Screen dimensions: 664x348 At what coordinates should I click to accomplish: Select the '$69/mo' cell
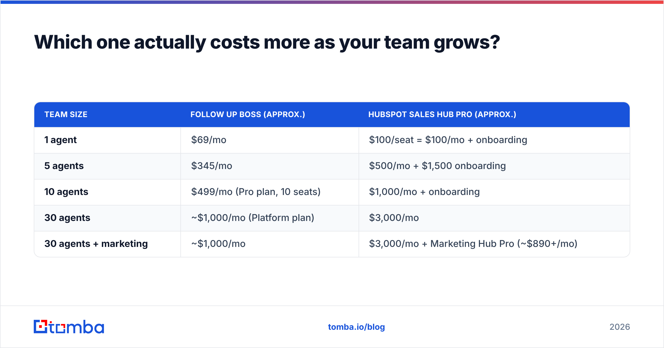point(209,140)
